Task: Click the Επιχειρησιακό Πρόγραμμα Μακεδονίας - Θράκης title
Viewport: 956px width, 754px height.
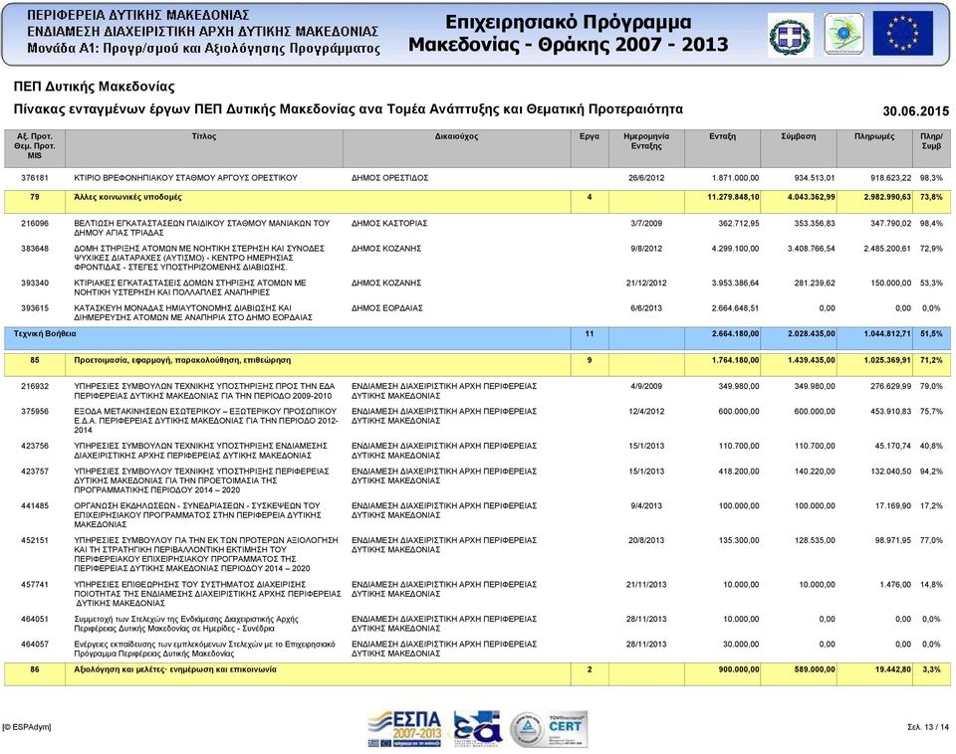Action: [x=569, y=33]
